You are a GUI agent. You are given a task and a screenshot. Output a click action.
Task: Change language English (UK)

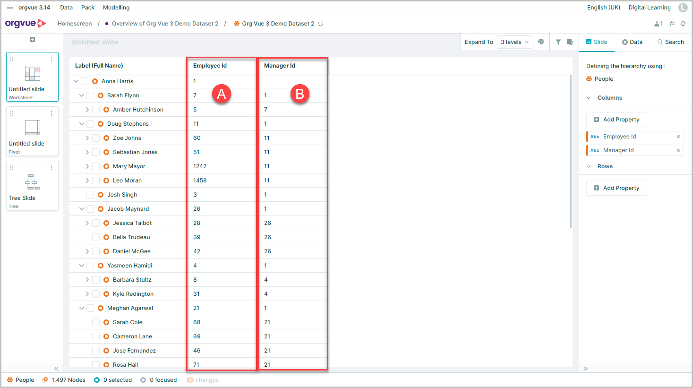(604, 8)
